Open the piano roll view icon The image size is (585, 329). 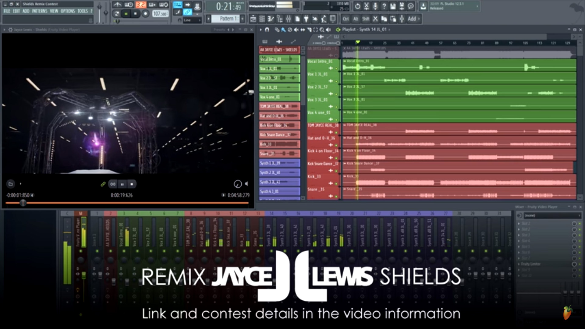271,19
